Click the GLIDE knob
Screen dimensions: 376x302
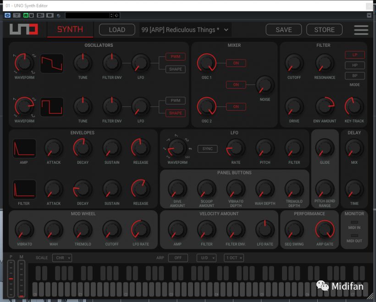coord(325,148)
